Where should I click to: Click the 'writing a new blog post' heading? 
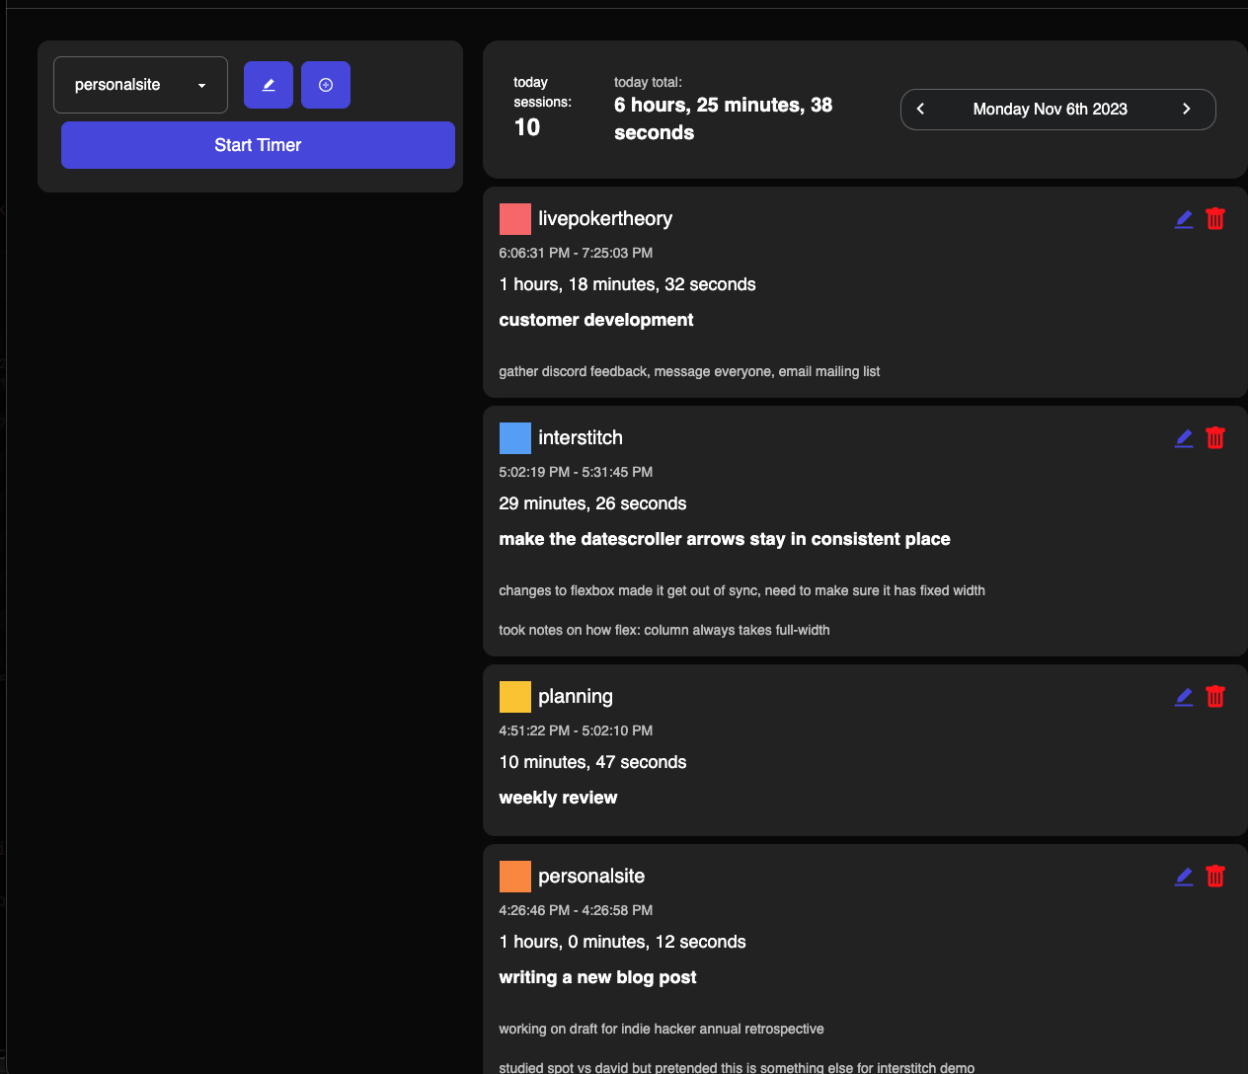click(x=597, y=977)
